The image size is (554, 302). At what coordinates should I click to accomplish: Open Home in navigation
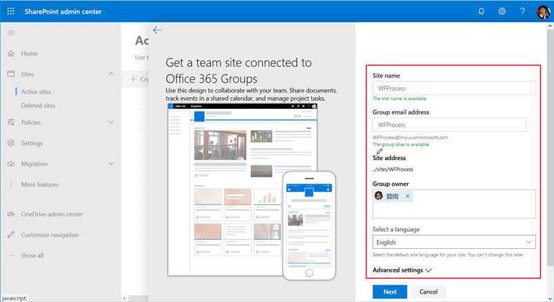[30, 54]
